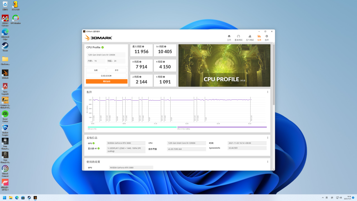This screenshot has height=201, width=357.
Task: Open the 选项 options gear tab
Action: pyautogui.click(x=267, y=38)
